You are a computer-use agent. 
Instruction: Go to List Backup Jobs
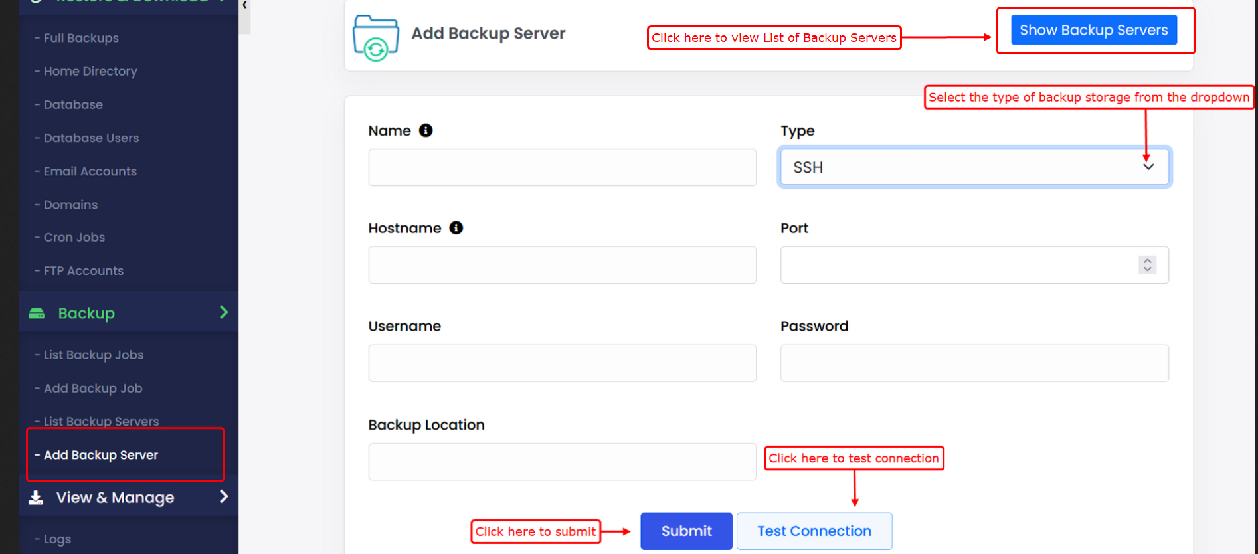[94, 355]
